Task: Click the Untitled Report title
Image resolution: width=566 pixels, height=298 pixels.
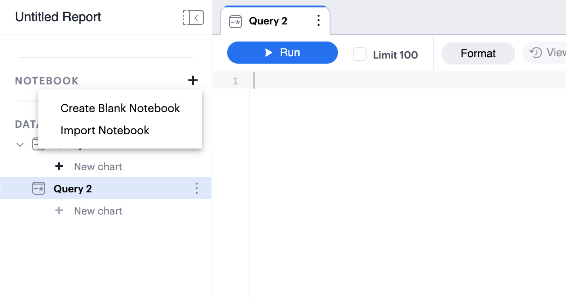Action: coord(58,17)
